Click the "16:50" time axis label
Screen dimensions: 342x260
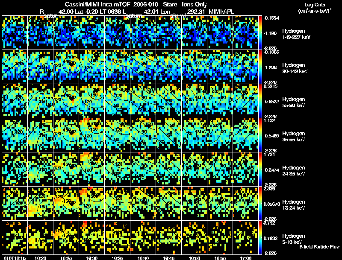pyautogui.click(x=195, y=258)
